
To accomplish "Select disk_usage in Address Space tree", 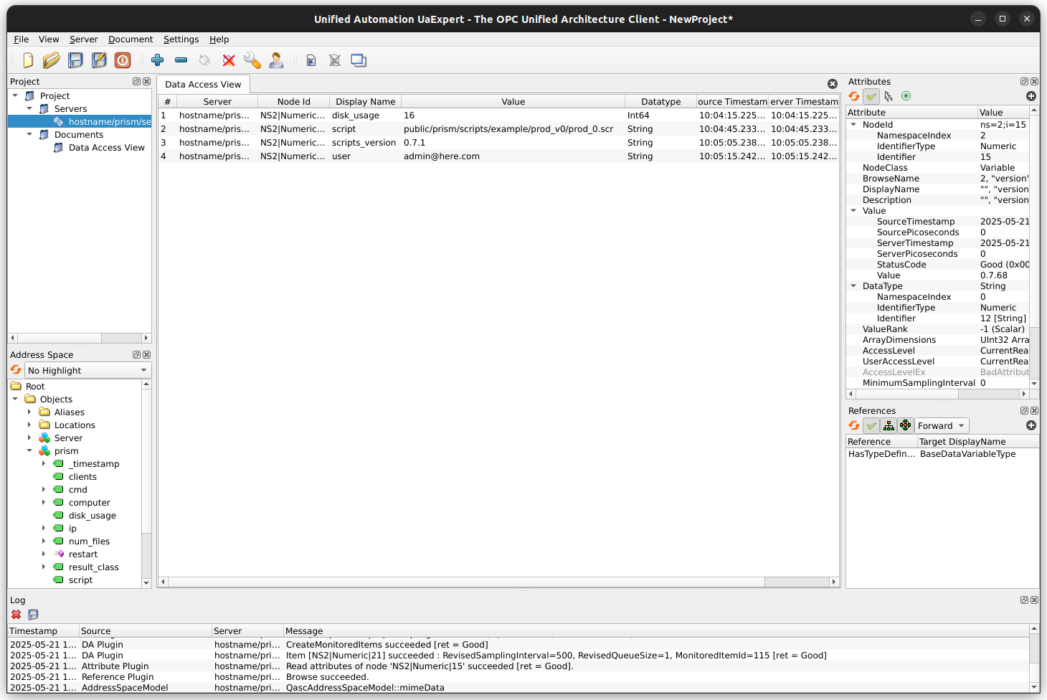I will [93, 516].
